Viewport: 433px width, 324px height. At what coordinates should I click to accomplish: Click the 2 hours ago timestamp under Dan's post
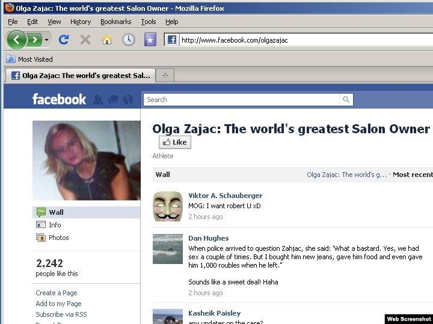(x=206, y=293)
